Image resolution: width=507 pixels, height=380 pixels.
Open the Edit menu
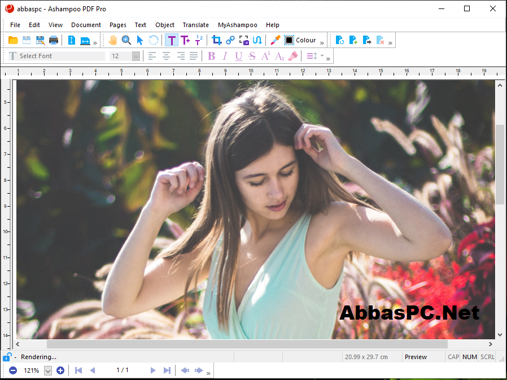click(x=34, y=25)
